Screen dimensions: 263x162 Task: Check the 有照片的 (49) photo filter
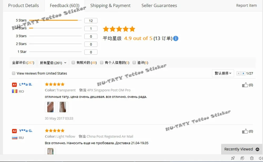coord(73,63)
